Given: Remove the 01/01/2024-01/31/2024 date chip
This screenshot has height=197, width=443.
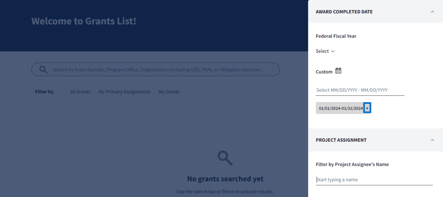Looking at the screenshot, I should [x=367, y=108].
